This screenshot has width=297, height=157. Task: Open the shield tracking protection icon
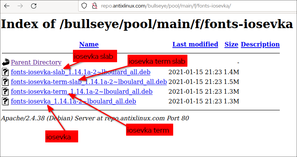coord(84,6)
